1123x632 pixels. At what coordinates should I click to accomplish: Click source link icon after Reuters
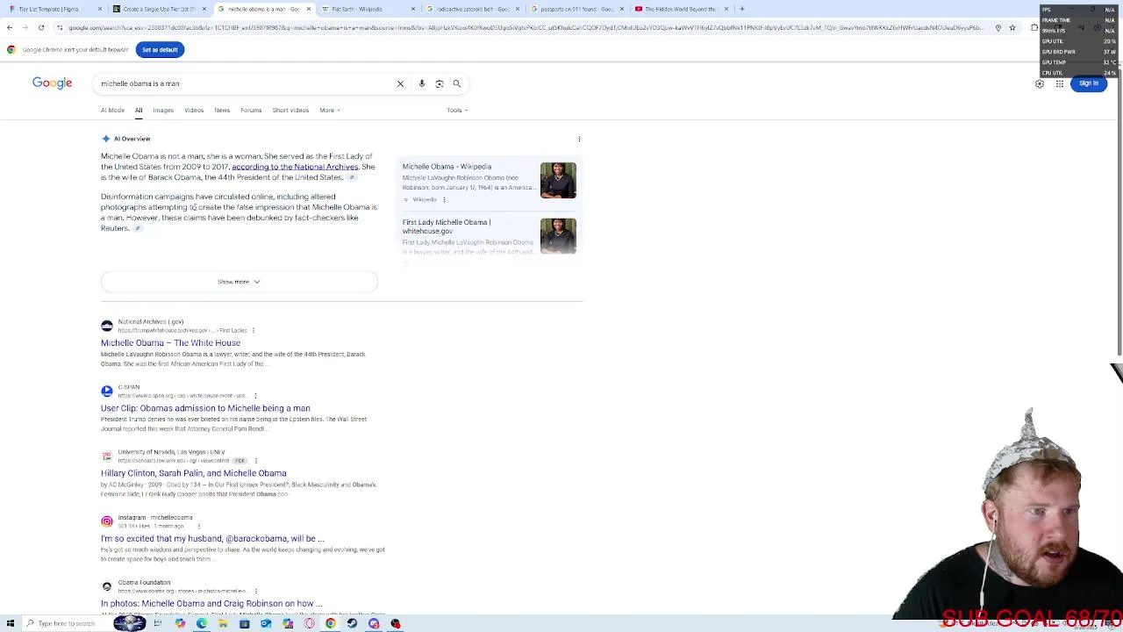tap(138, 228)
